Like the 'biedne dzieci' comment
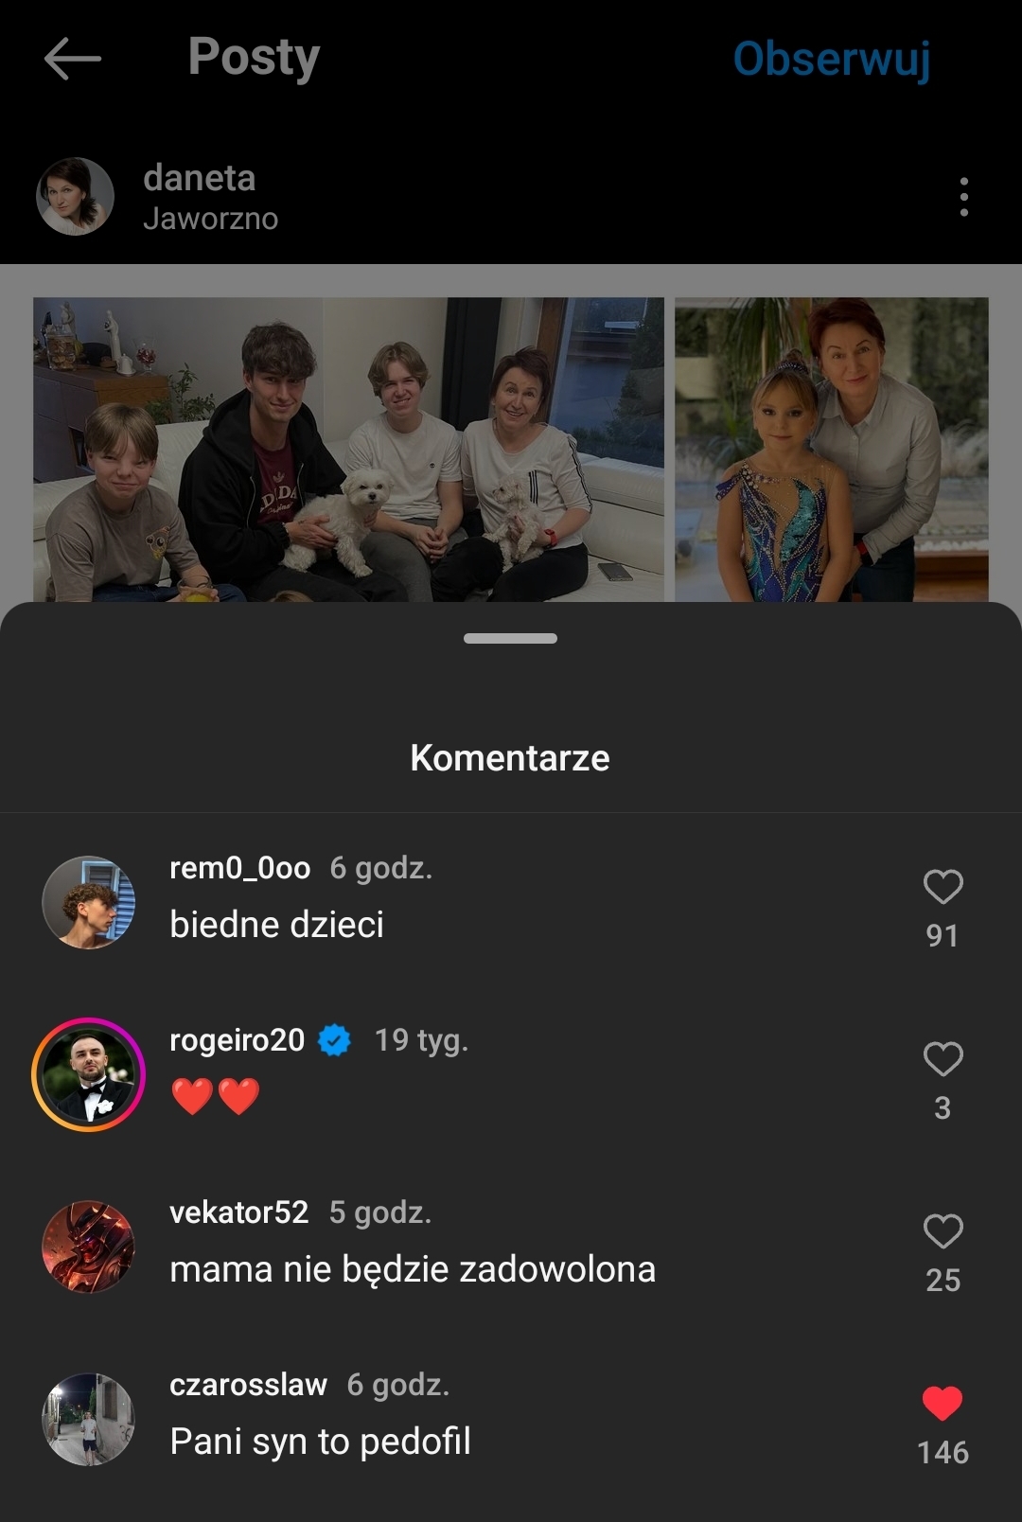Screen dimensions: 1022x1522 [x=943, y=888]
